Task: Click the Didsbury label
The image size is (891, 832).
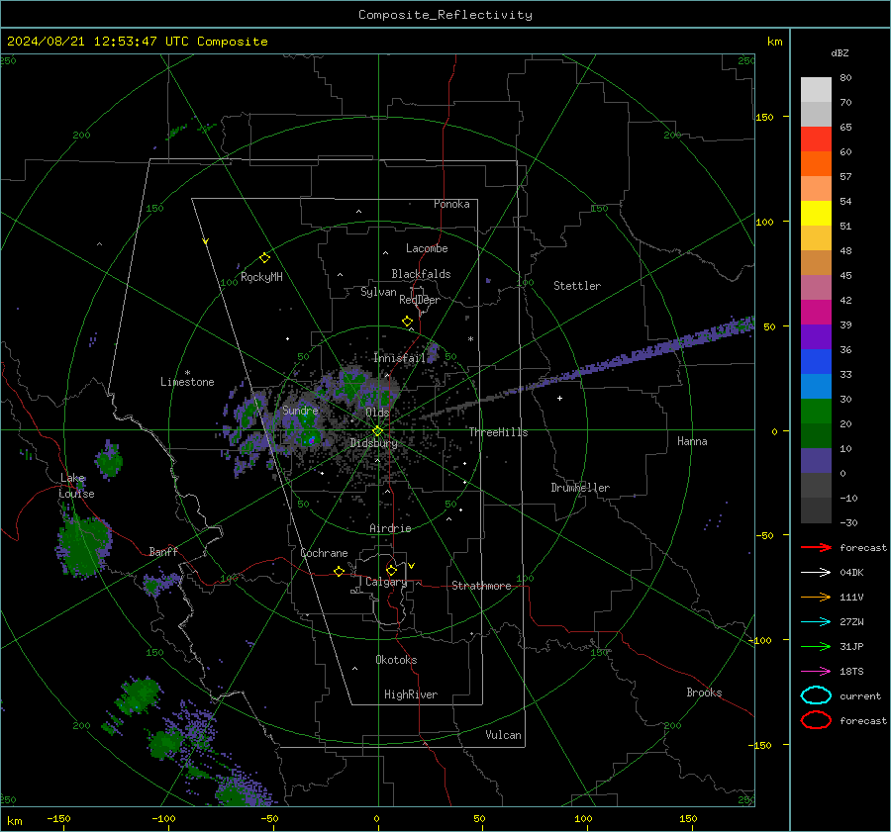Action: (374, 443)
